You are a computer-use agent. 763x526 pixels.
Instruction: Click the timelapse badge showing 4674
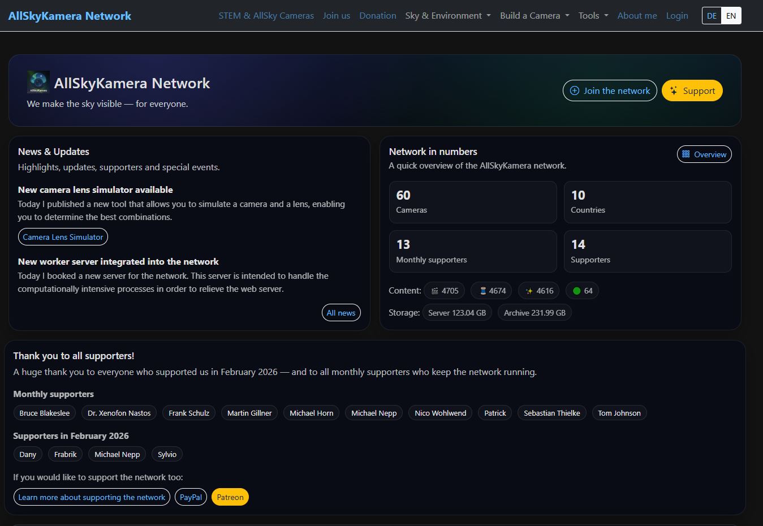[x=491, y=290]
